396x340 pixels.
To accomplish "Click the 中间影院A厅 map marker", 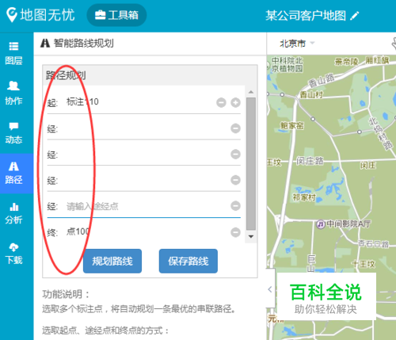I will tap(321, 224).
